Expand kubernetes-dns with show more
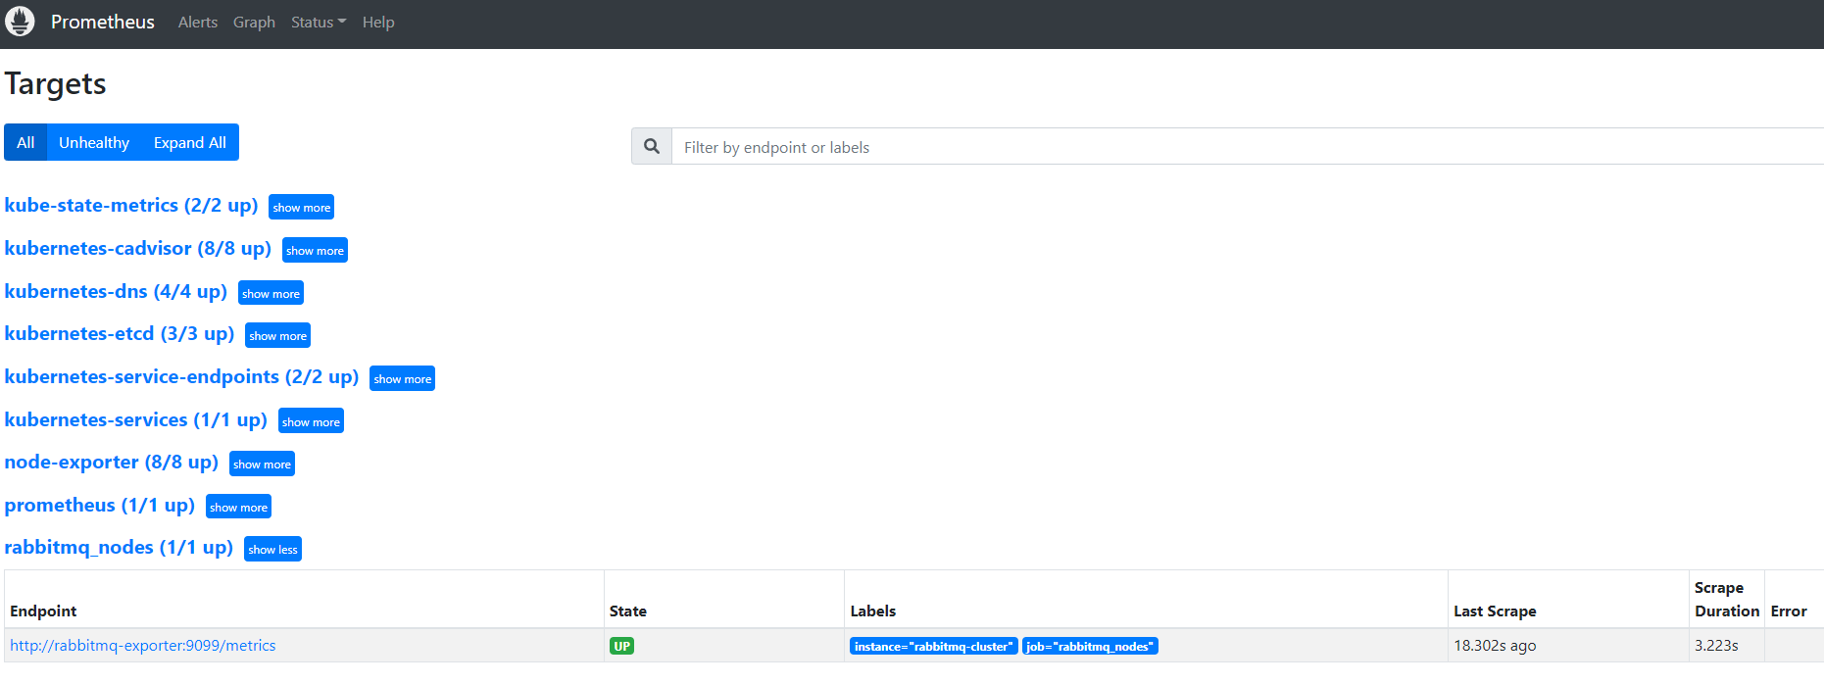1824x684 pixels. pyautogui.click(x=271, y=293)
